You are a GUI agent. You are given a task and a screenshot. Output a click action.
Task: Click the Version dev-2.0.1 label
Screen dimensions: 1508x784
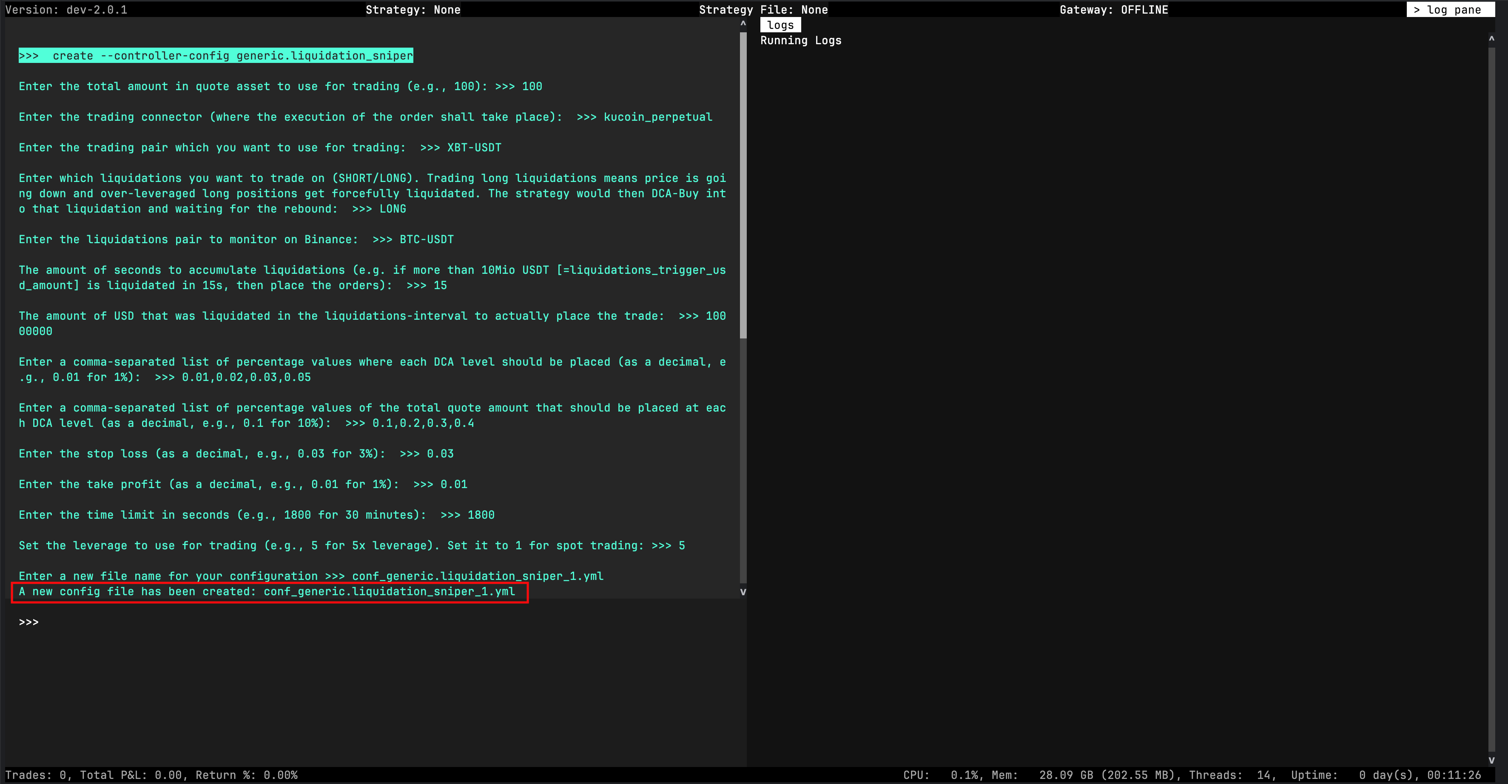pos(66,9)
